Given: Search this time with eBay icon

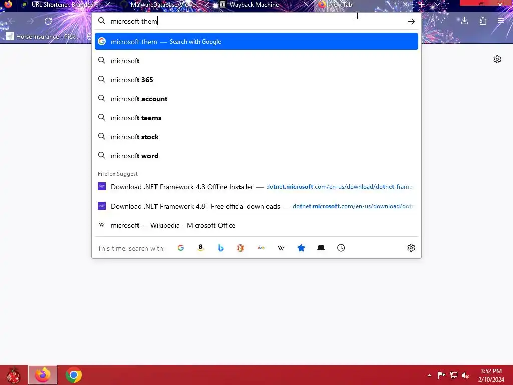Looking at the screenshot, I should click(261, 248).
